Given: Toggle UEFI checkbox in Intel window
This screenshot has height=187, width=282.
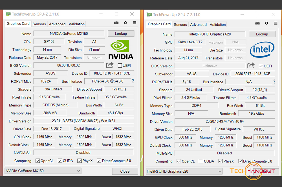Looking at the screenshot, I should [261, 66].
